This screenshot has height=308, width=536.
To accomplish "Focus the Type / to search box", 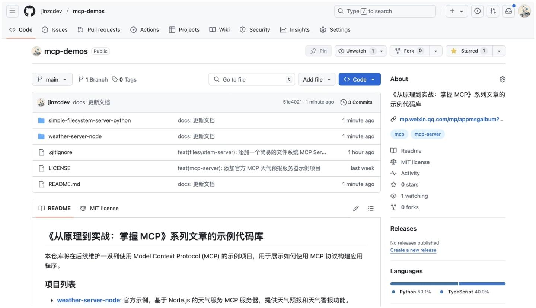I will click(385, 11).
